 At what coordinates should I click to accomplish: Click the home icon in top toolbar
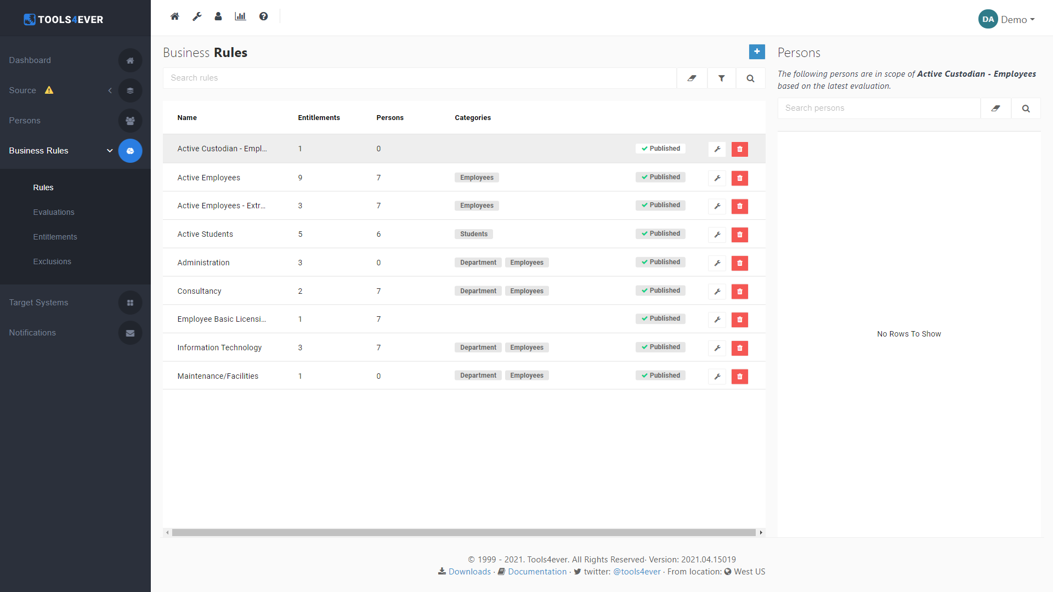pyautogui.click(x=174, y=16)
